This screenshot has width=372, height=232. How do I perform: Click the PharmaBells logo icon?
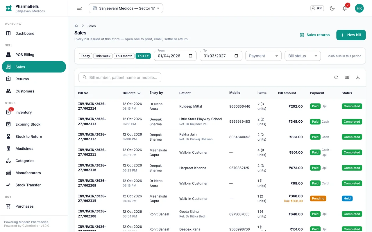coord(9,8)
